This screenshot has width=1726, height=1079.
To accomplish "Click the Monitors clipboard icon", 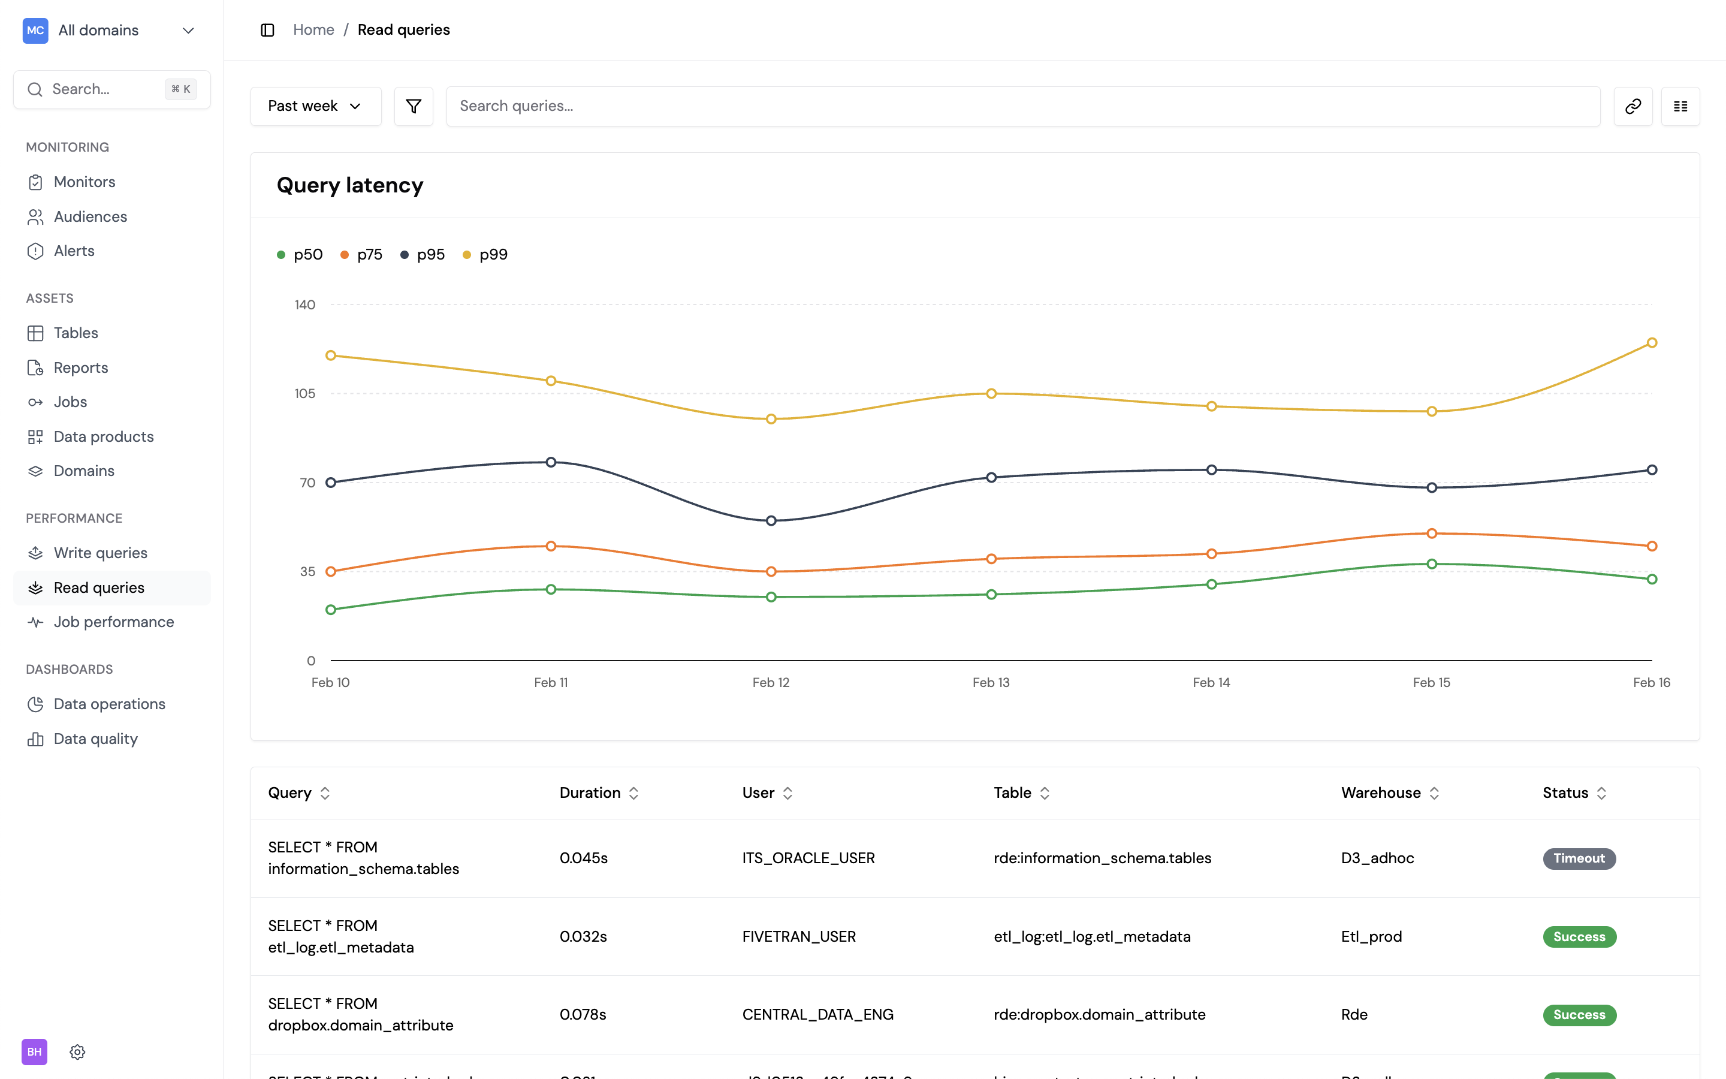I will point(36,182).
